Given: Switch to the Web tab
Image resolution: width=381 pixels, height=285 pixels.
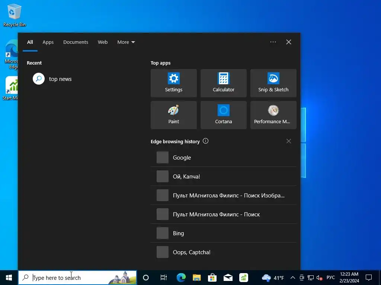Looking at the screenshot, I should click(x=103, y=42).
